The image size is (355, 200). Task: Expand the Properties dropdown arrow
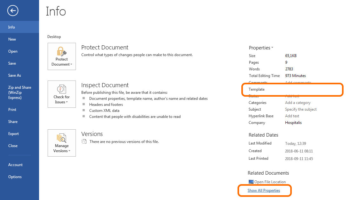click(272, 48)
